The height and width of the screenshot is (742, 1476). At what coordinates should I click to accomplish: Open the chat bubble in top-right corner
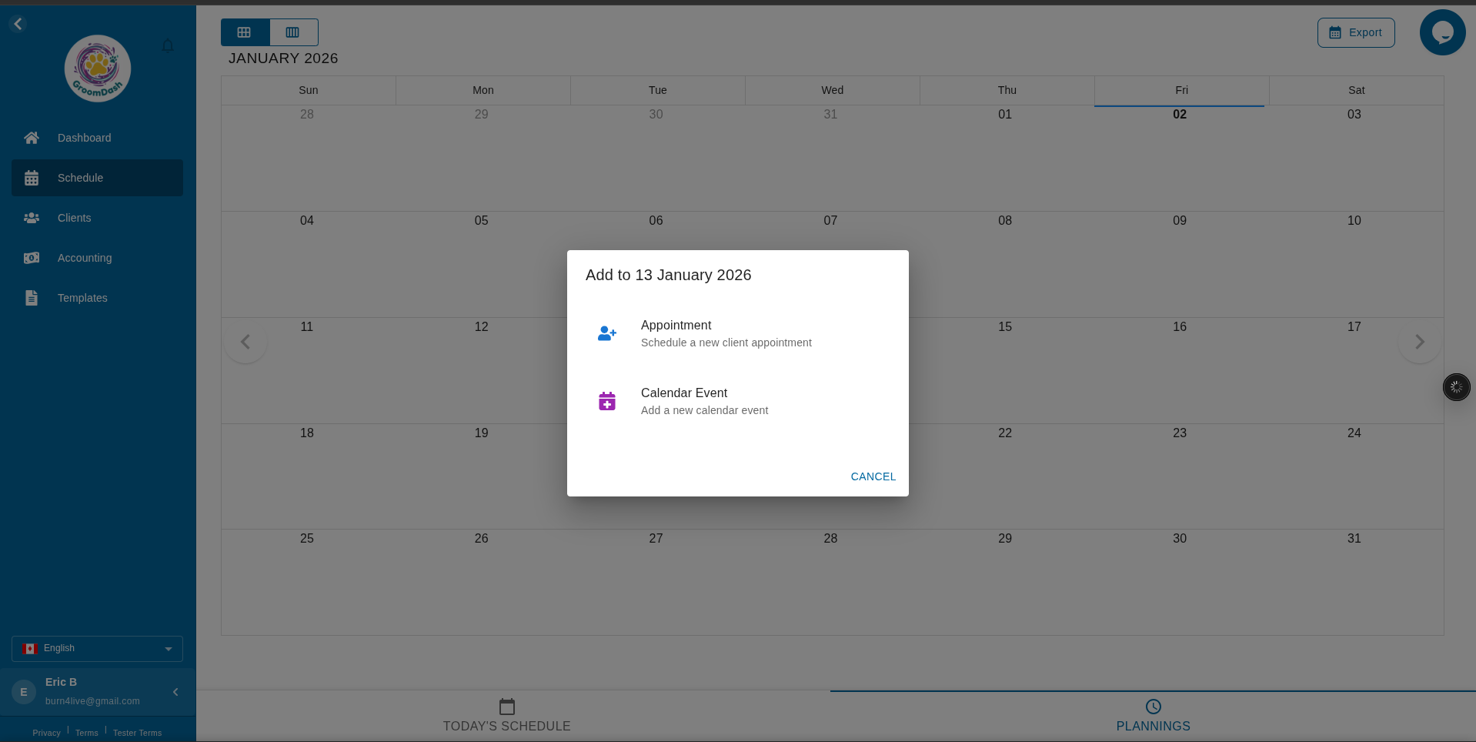click(x=1442, y=32)
